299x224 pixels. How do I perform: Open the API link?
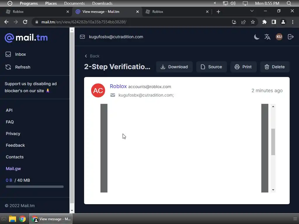pos(9,110)
